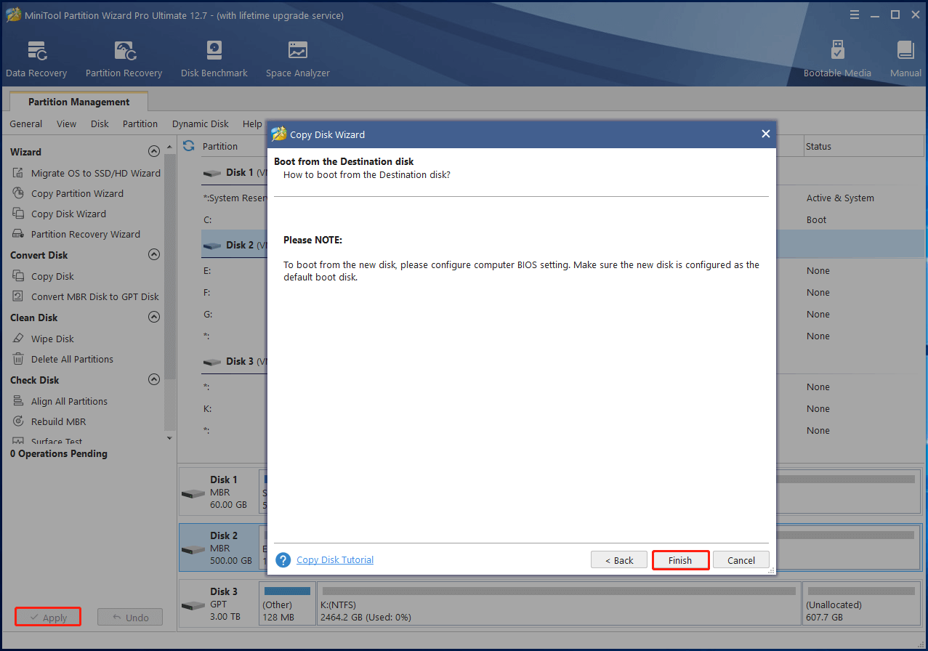
Task: Collapse the Check Disk section
Action: tap(153, 379)
